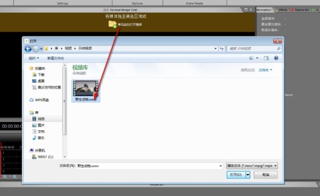Screen dimensions: 320x196
Task: Open the Options menu
Action: (137, 3)
